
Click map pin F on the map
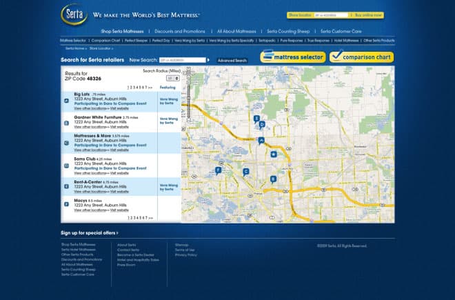click(218, 171)
